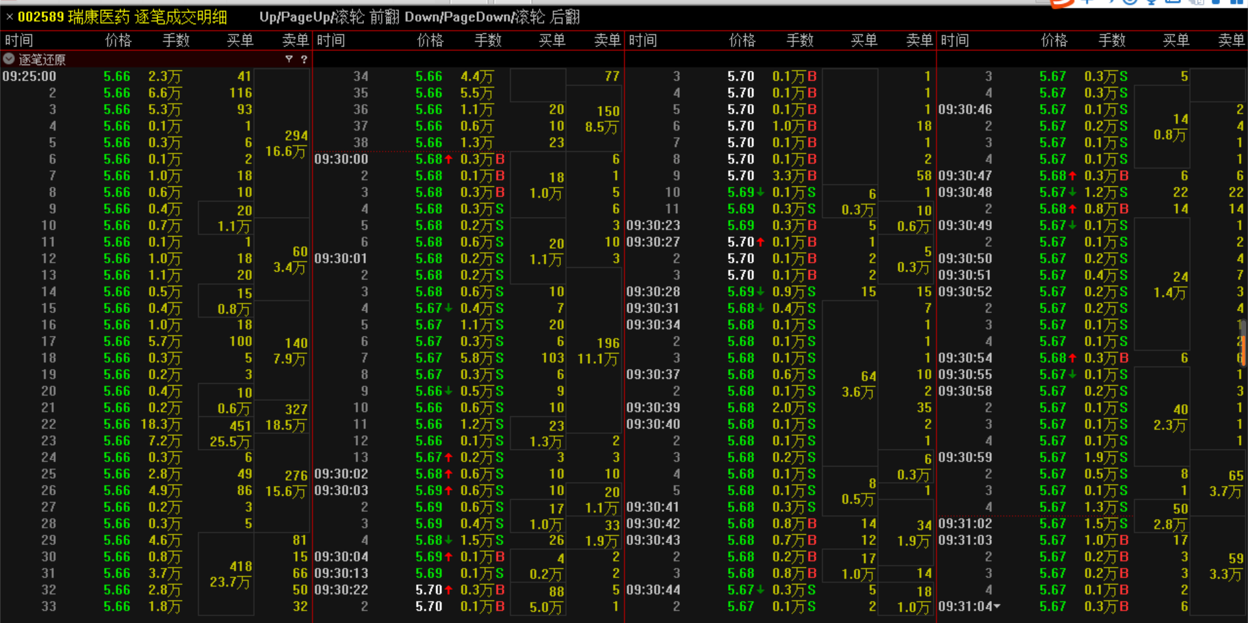This screenshot has width=1248, height=623.
Task: Click the orange Sogou input logo
Action: click(1062, 3)
